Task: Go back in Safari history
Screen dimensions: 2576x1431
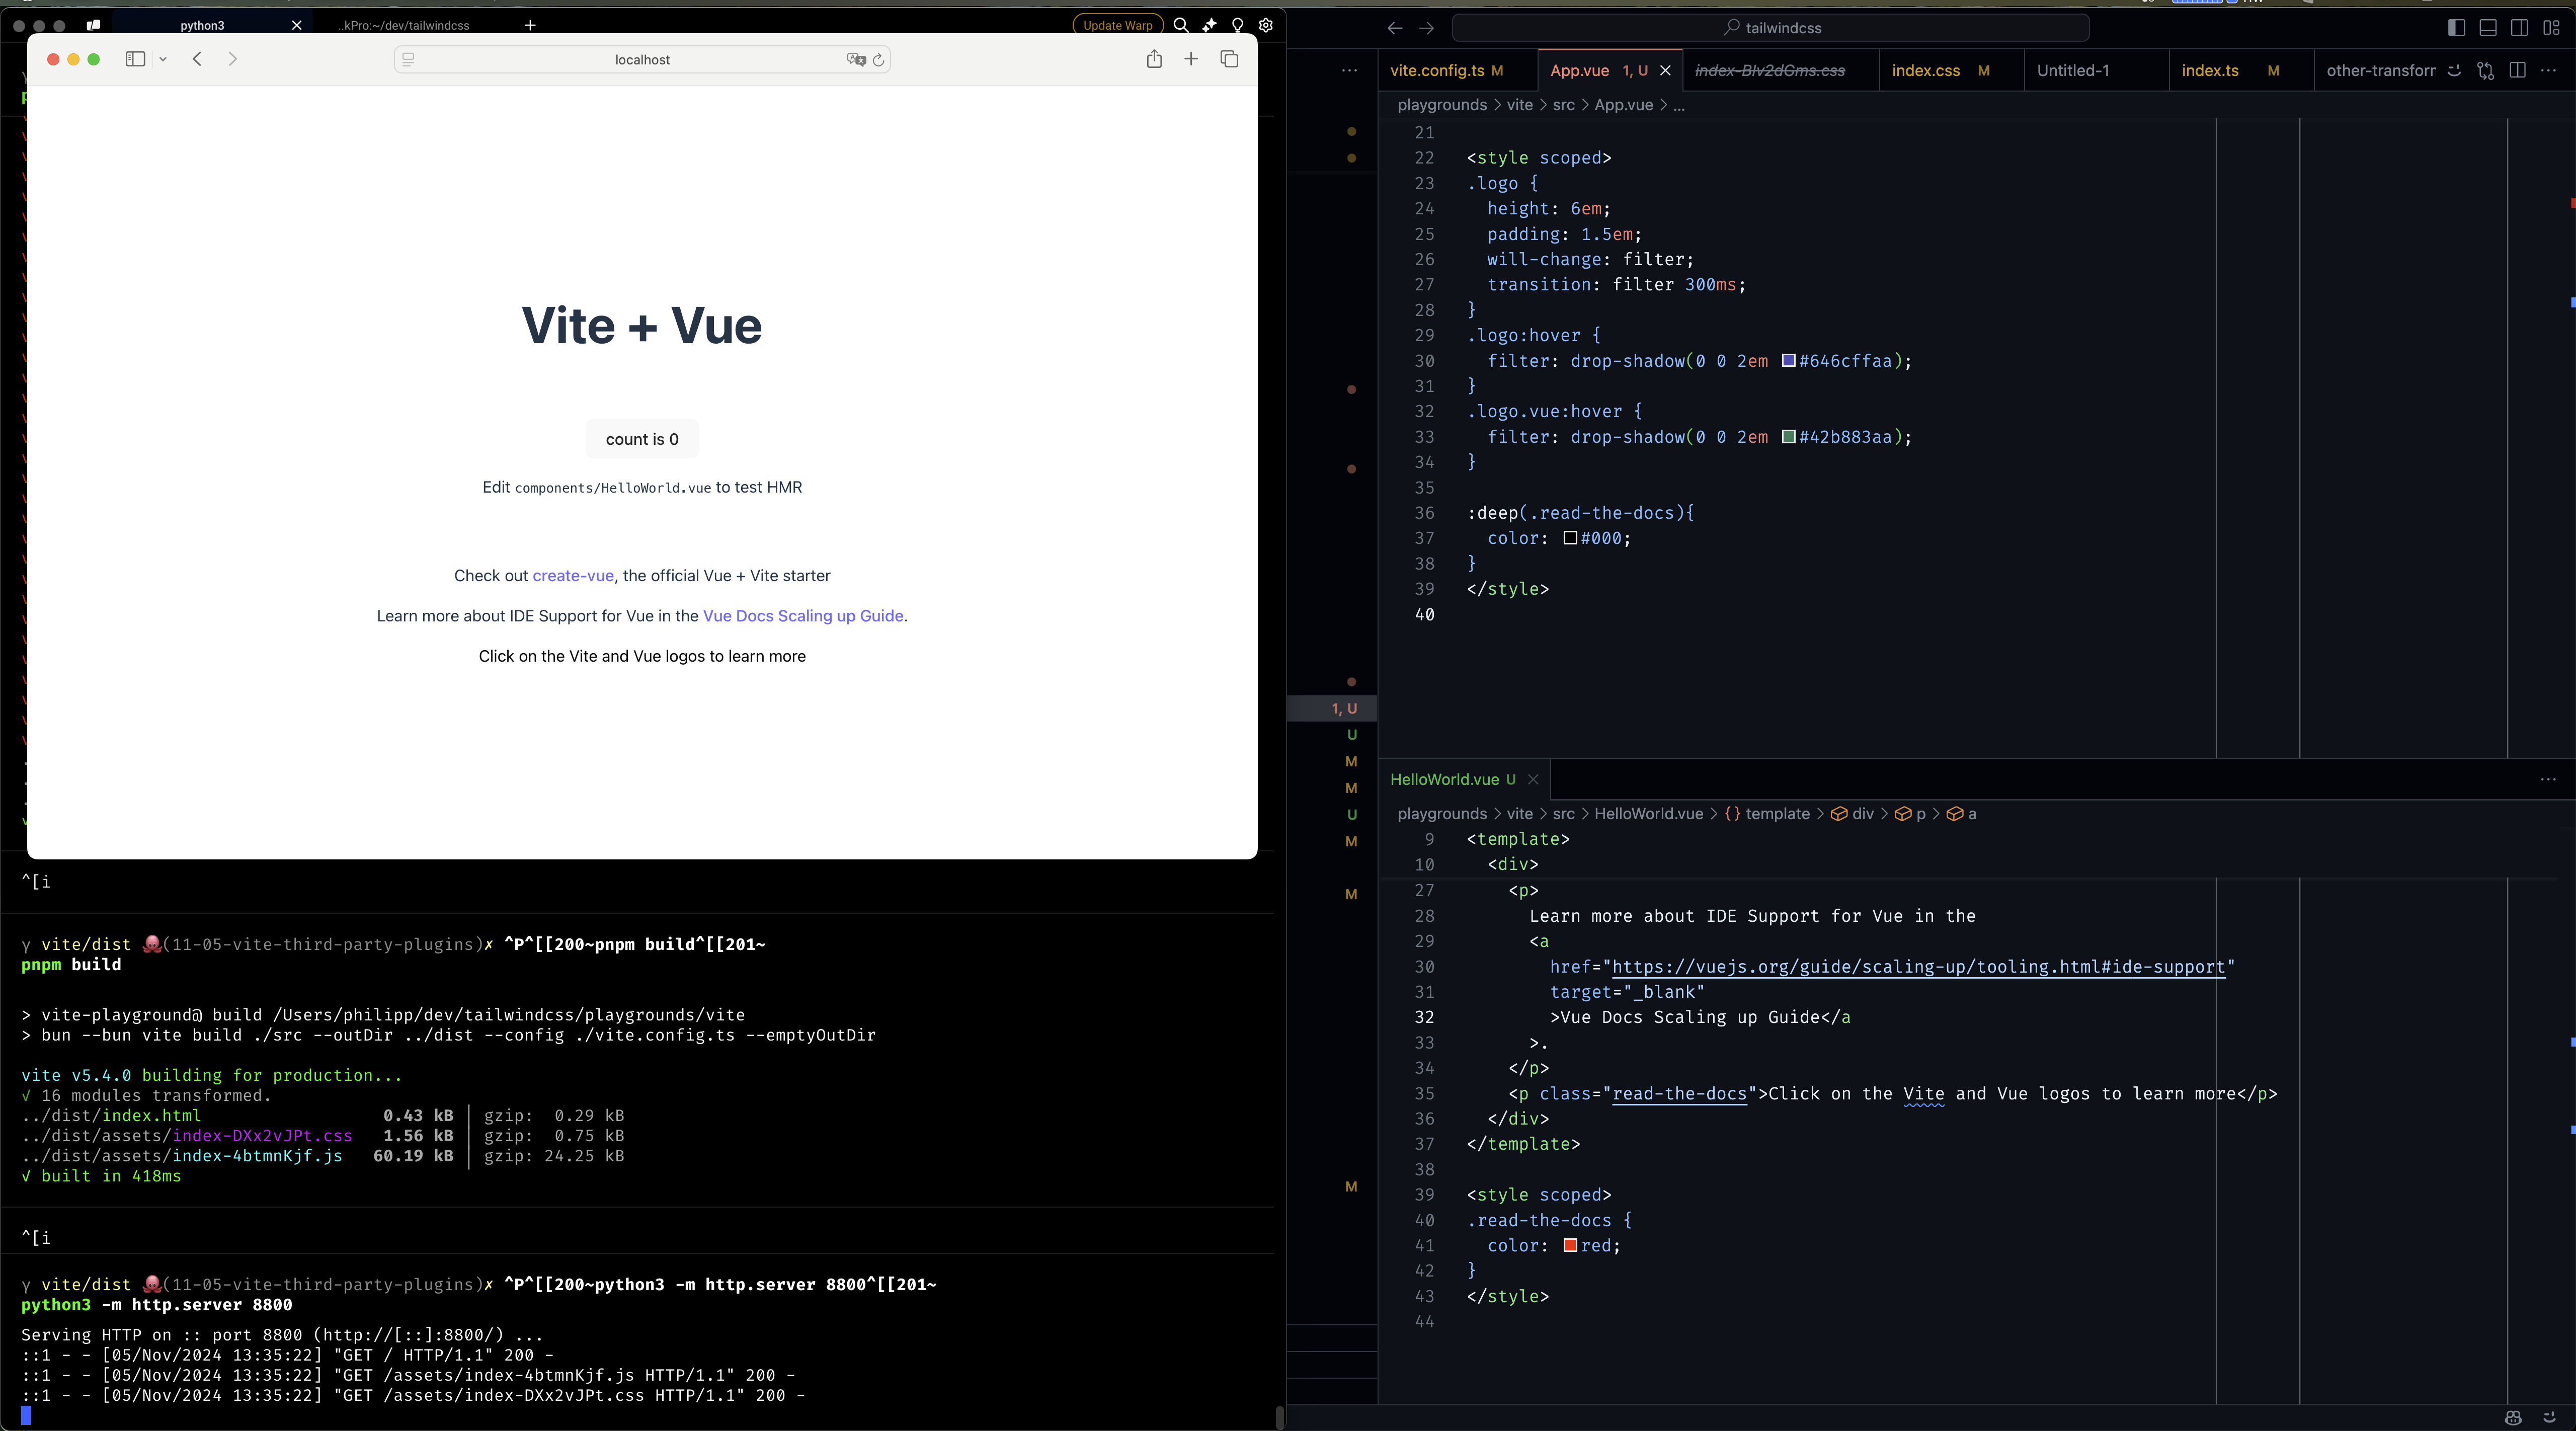Action: (197, 59)
